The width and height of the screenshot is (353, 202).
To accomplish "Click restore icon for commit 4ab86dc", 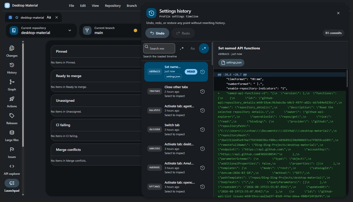I will point(202,168).
